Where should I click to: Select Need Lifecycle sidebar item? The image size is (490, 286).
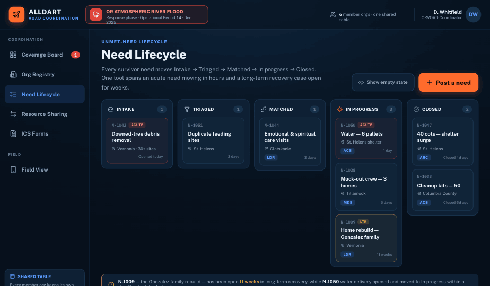click(45, 94)
